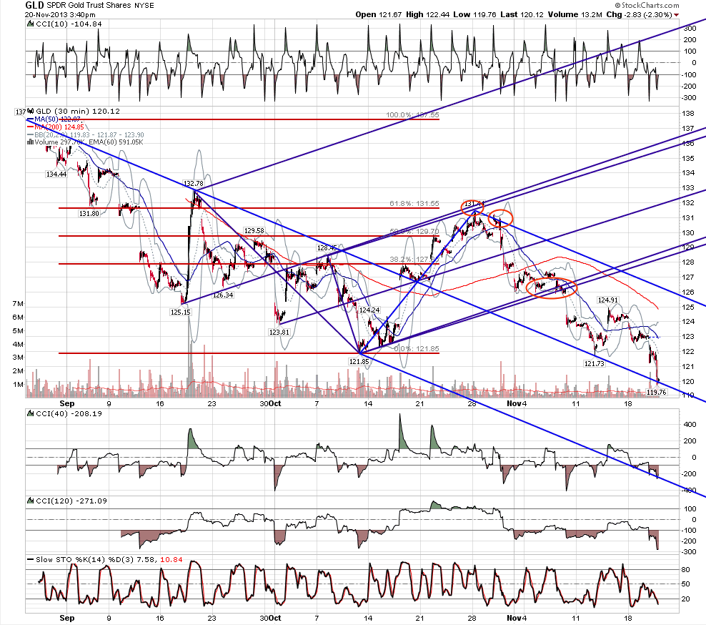Click the 1M volume axis label

[18, 385]
